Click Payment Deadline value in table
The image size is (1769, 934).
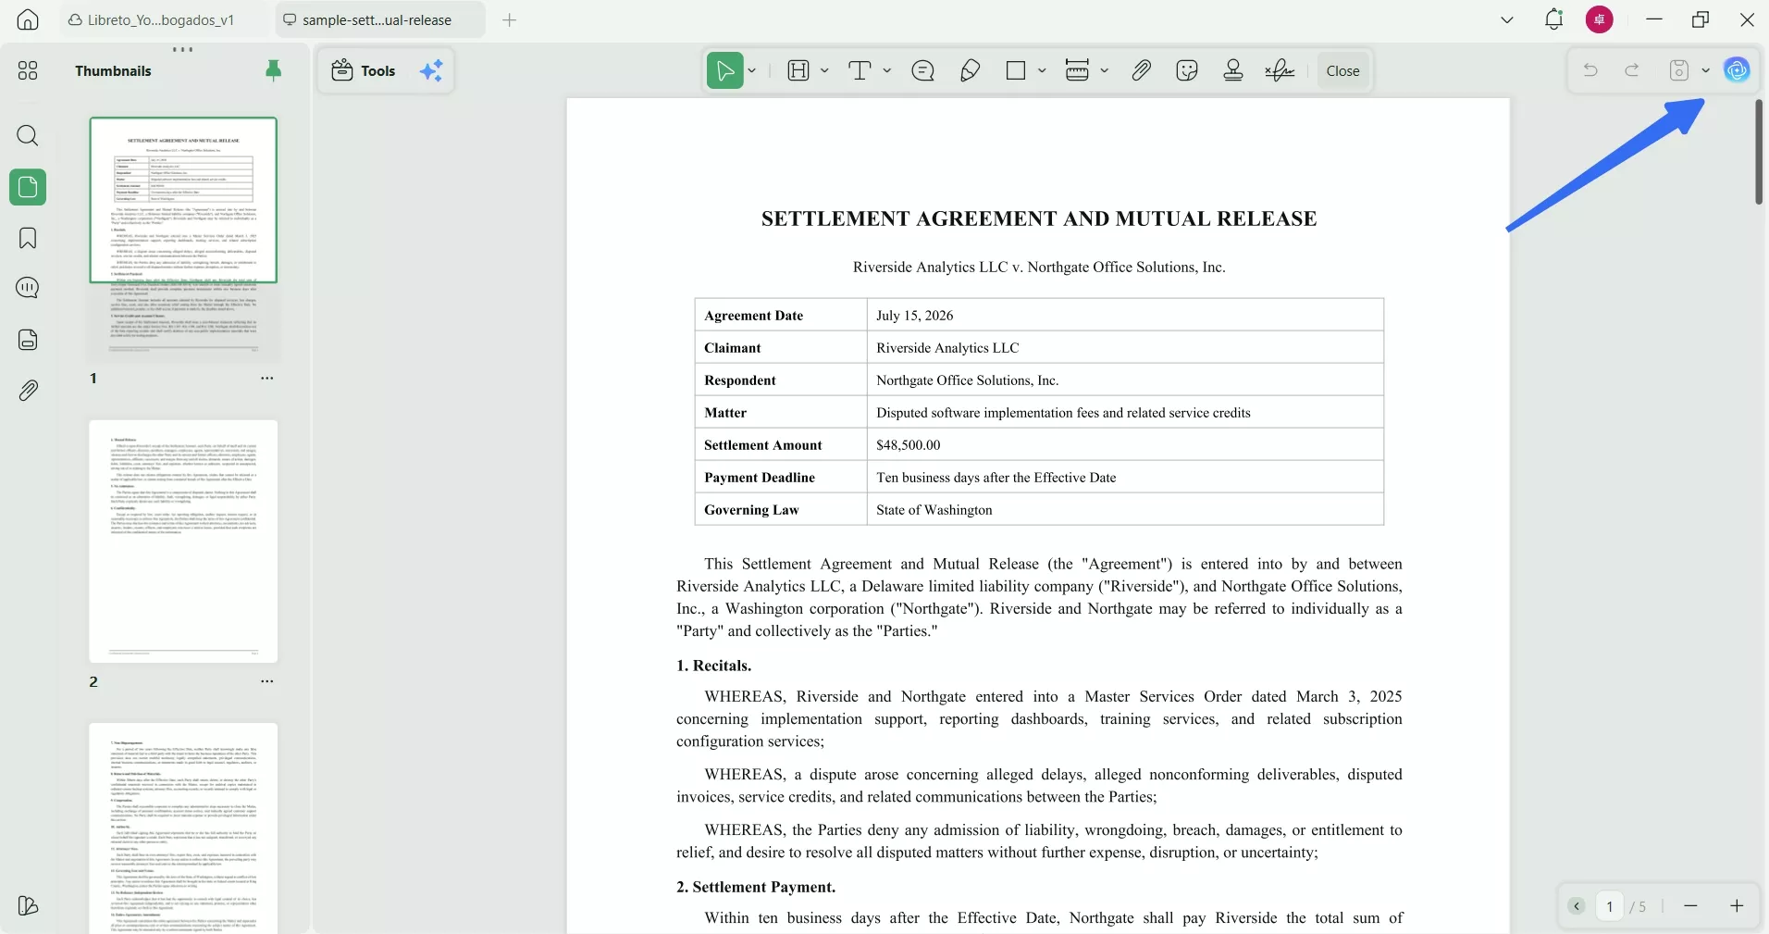click(x=996, y=478)
